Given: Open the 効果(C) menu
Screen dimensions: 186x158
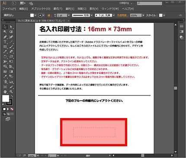Looking at the screenshot, I should (x=82, y=9).
